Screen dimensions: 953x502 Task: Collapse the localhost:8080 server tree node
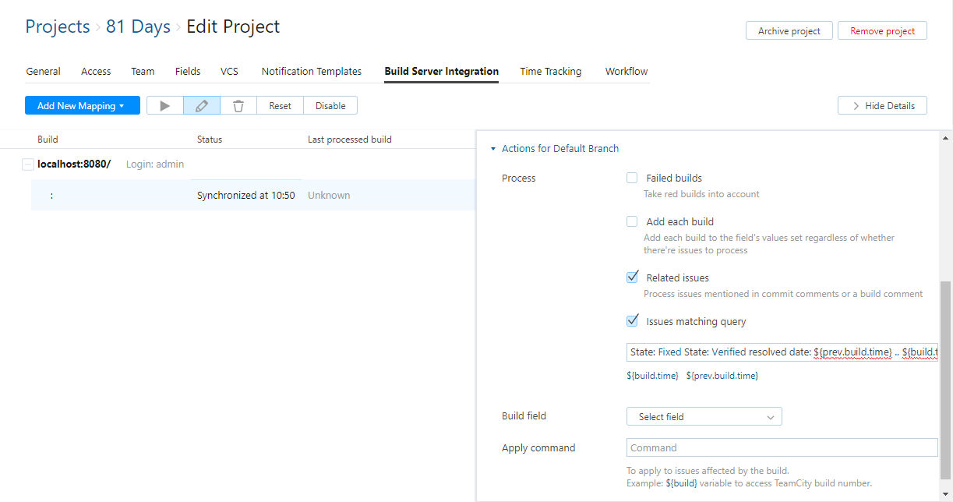coord(28,164)
